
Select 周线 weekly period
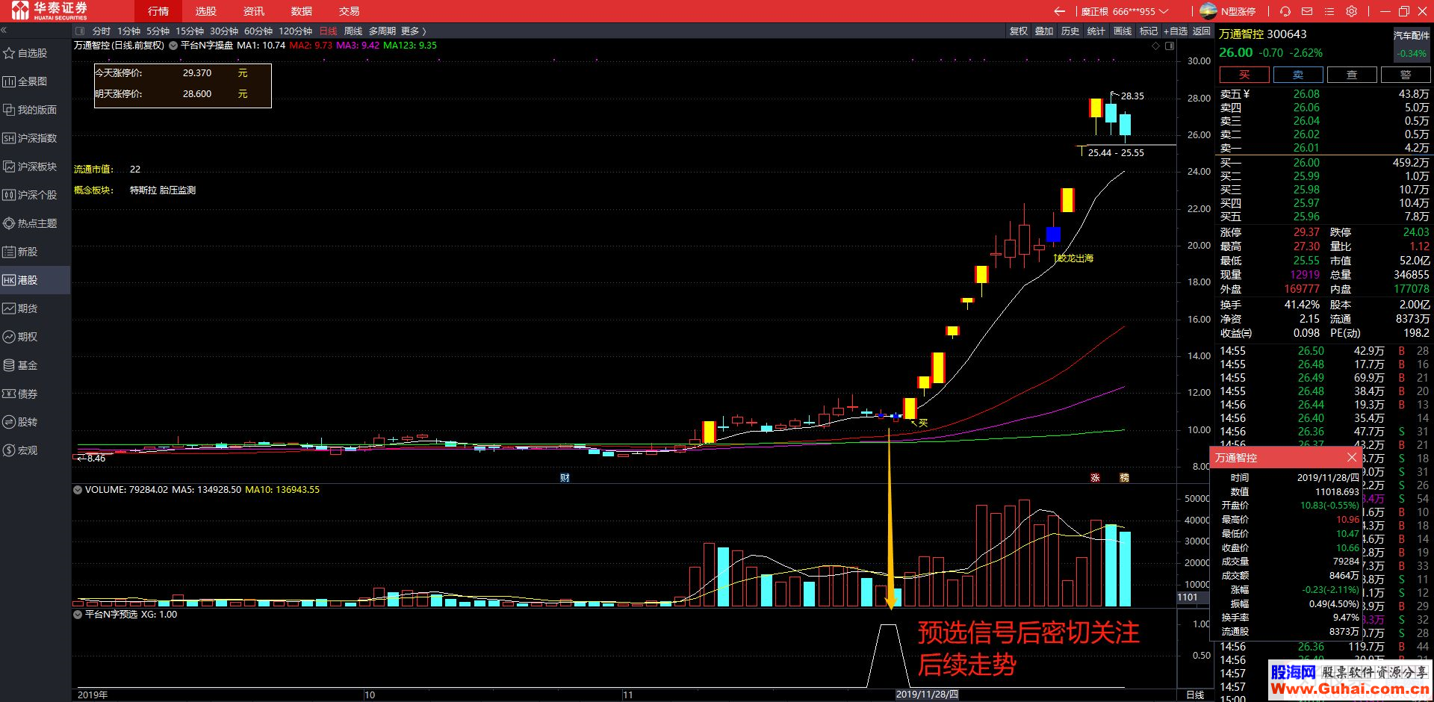point(353,31)
